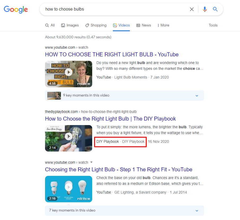Click the small 9 key moments thumbnail
Screen dimensions: 240x220
(x=54, y=96)
